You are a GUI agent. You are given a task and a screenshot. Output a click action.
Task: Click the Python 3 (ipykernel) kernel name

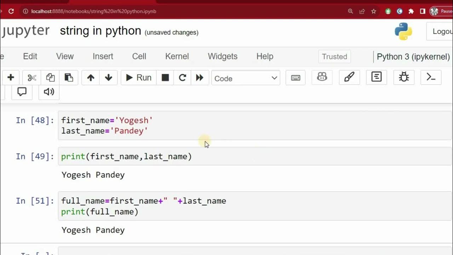tap(413, 57)
